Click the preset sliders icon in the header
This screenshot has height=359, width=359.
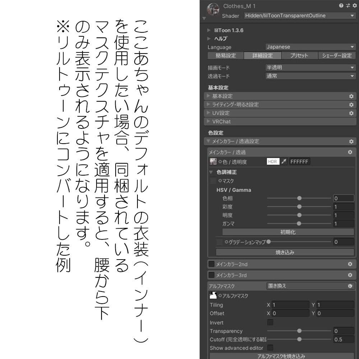[348, 5]
